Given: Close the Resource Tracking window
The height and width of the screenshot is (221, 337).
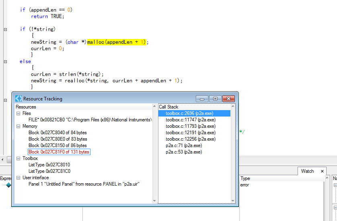Looking at the screenshot, I should (x=228, y=99).
